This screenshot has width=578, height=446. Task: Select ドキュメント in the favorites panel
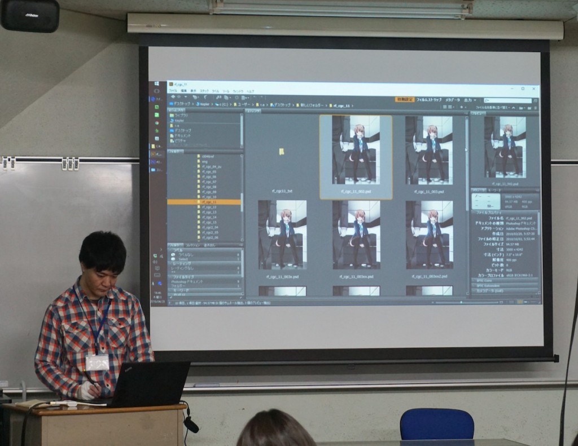tap(179, 135)
